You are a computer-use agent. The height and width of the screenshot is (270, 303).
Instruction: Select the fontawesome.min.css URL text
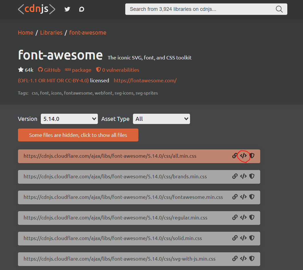click(123, 197)
